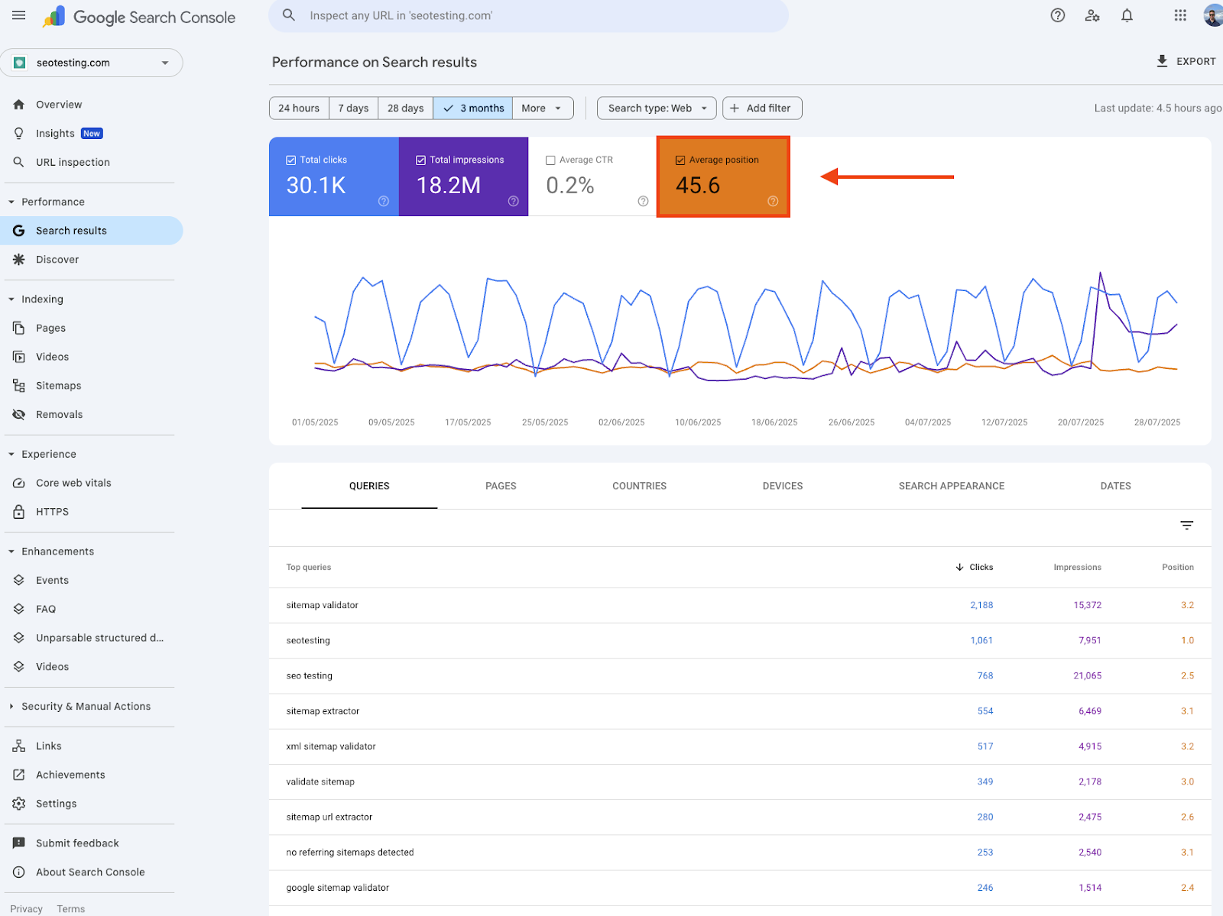Viewport: 1223px width, 916px height.
Task: Open clicks for sitemap validator query
Action: click(981, 604)
